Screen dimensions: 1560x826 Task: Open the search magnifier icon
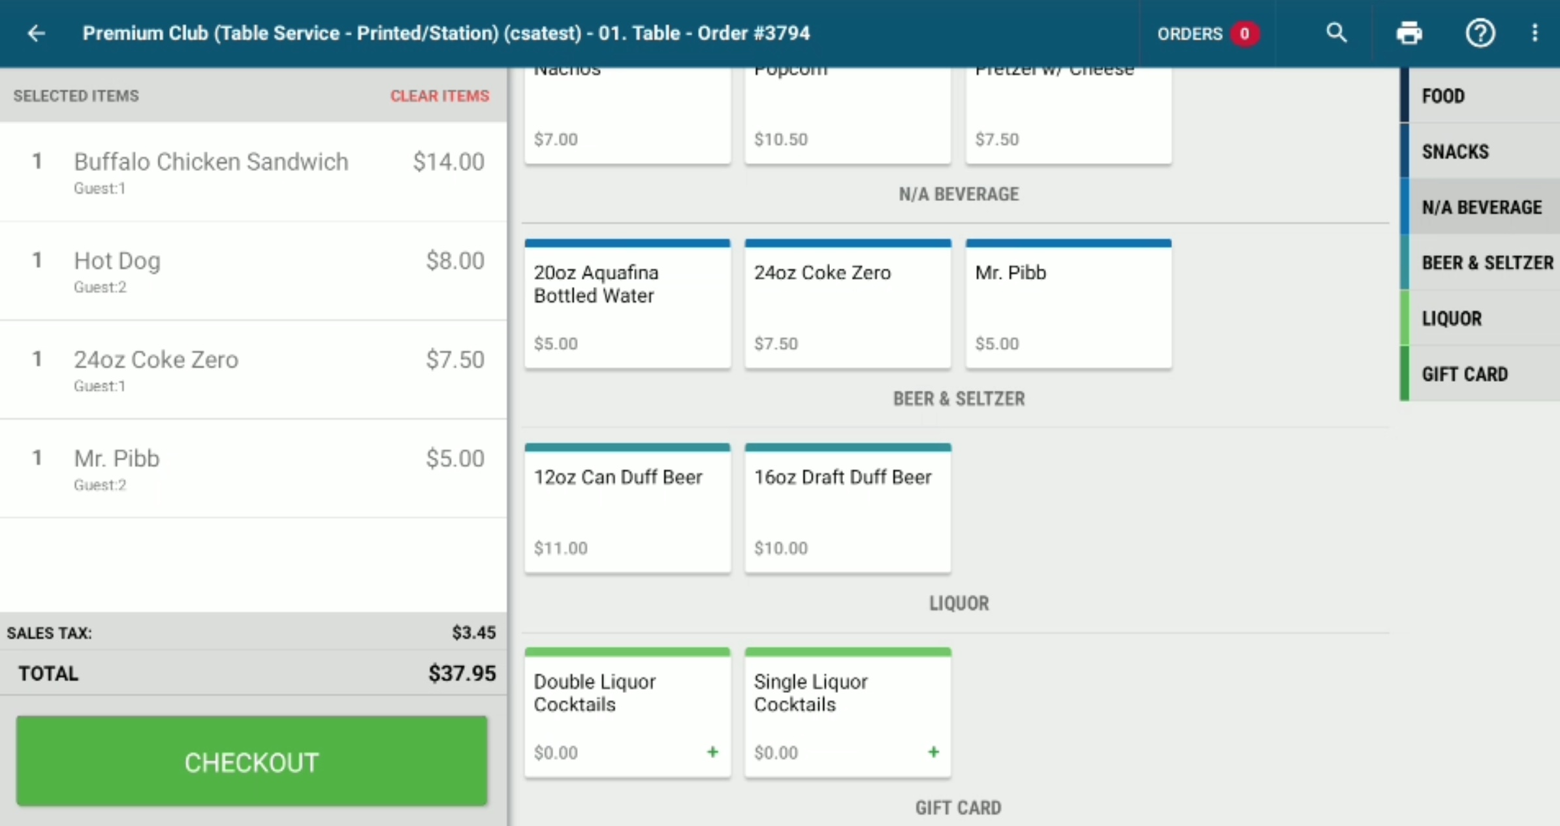1337,33
